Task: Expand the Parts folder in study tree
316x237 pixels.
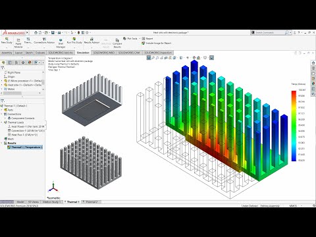Action: [2, 110]
